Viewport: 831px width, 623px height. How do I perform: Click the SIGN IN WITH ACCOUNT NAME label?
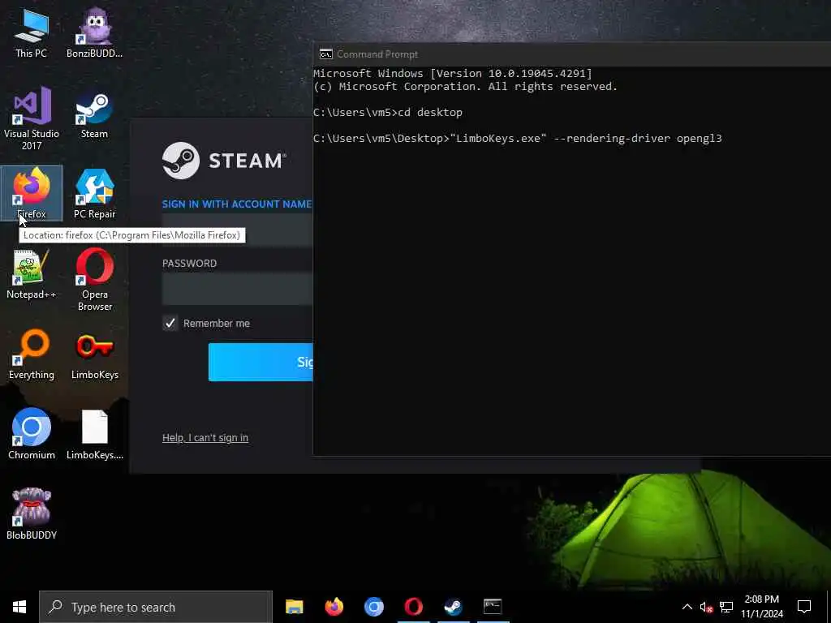[237, 204]
